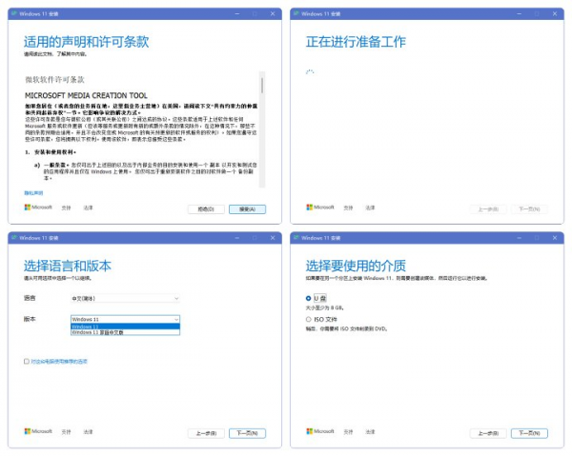Image resolution: width=572 pixels, height=456 pixels.
Task: Open 法律 link in 选择要使用的介质 window
Action: pos(370,431)
